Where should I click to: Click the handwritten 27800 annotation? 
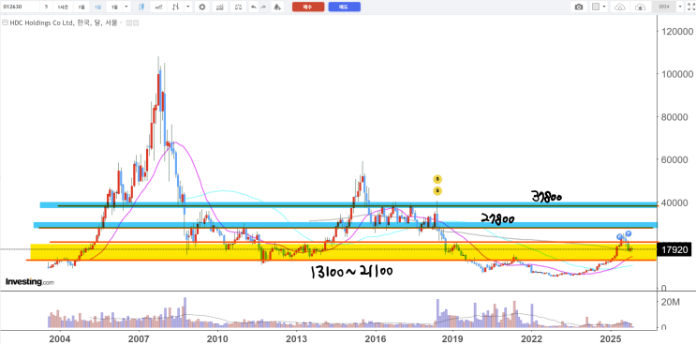(x=498, y=218)
